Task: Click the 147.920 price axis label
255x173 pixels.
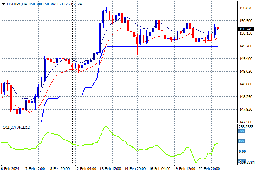Action: 246,110
